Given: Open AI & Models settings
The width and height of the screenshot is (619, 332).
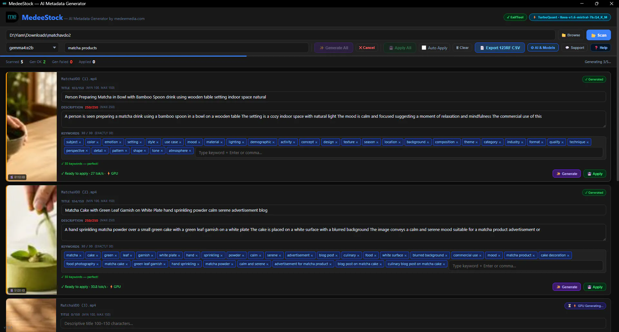Looking at the screenshot, I should (x=543, y=48).
